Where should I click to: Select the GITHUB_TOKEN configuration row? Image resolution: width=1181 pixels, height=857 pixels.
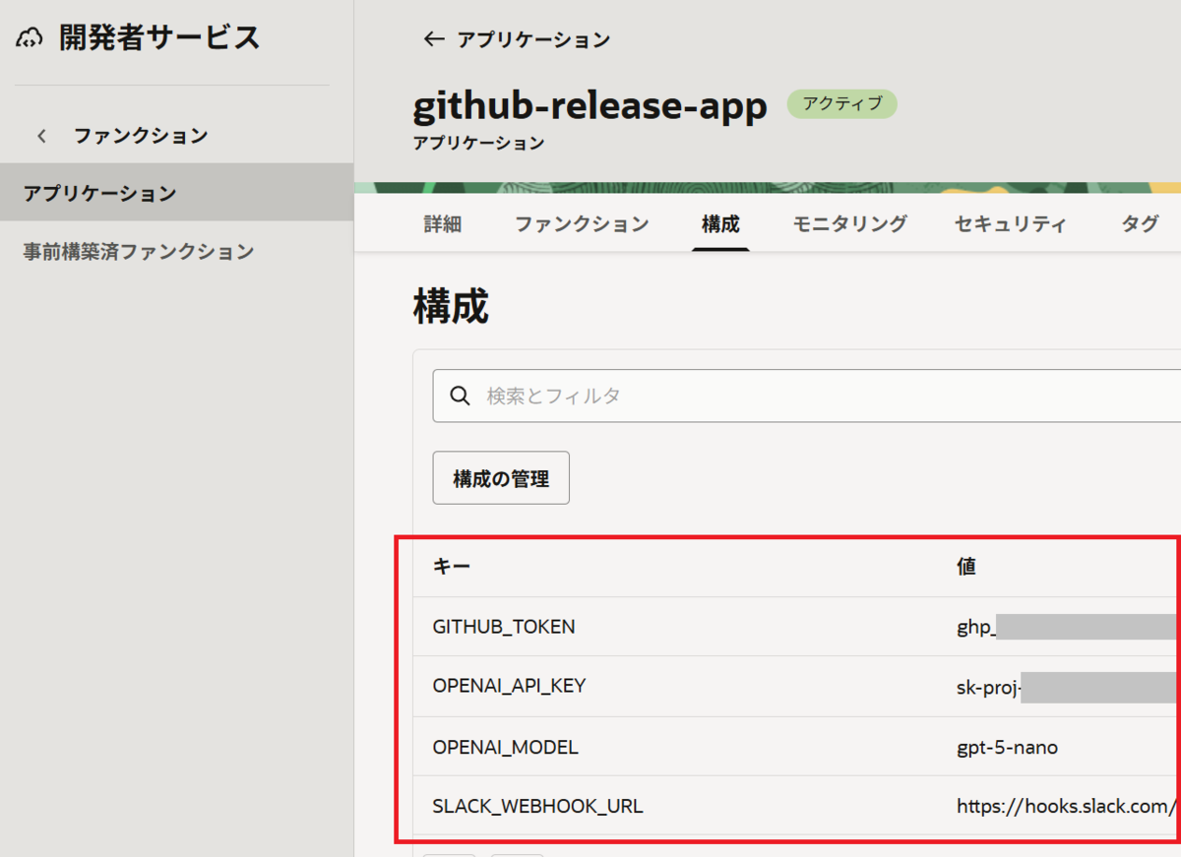pos(505,626)
